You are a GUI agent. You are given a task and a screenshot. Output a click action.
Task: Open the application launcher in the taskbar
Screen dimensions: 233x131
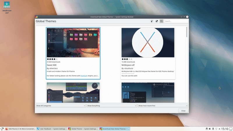pos(2,129)
